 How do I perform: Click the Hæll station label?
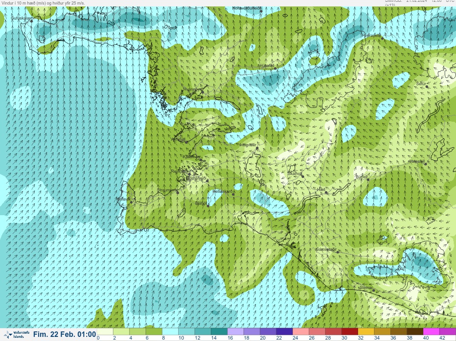click(x=321, y=190)
